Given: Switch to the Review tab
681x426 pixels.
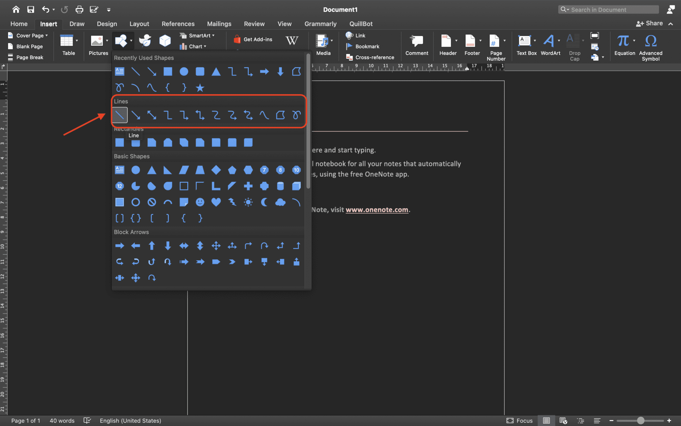Looking at the screenshot, I should coord(254,24).
